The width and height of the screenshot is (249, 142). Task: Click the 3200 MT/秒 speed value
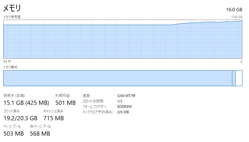point(126,95)
